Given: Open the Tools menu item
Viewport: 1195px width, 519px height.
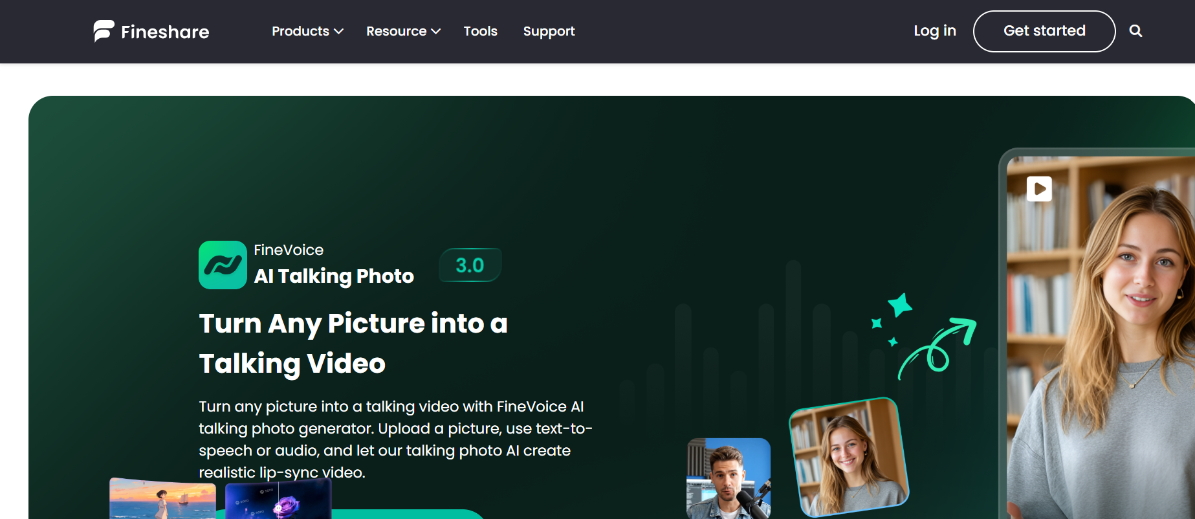Looking at the screenshot, I should point(480,31).
